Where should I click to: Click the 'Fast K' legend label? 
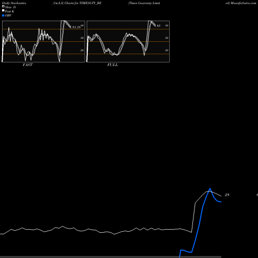(x=10, y=11)
